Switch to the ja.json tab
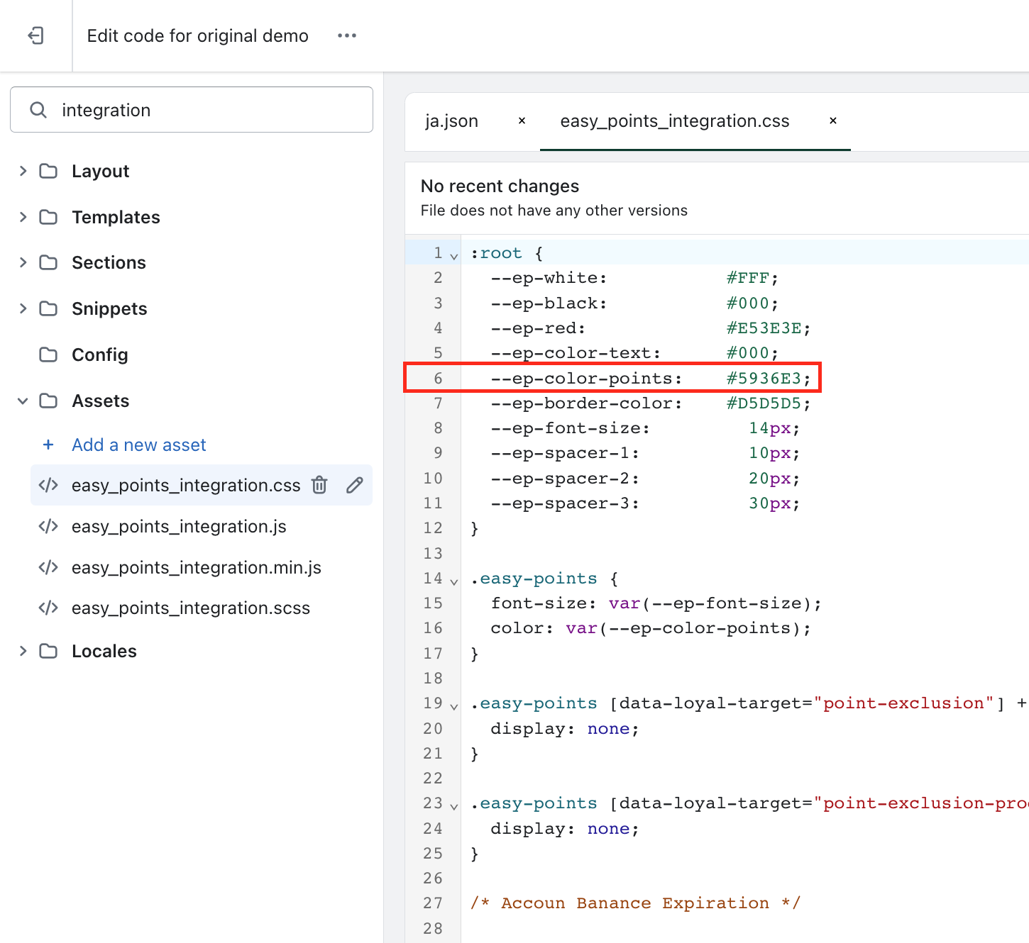 tap(451, 121)
